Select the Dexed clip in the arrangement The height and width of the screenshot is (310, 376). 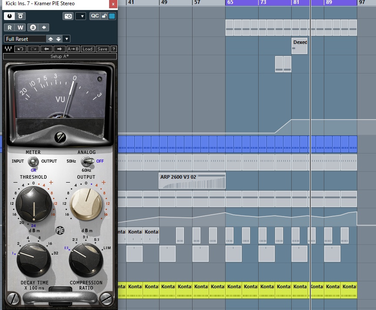pyautogui.click(x=299, y=46)
